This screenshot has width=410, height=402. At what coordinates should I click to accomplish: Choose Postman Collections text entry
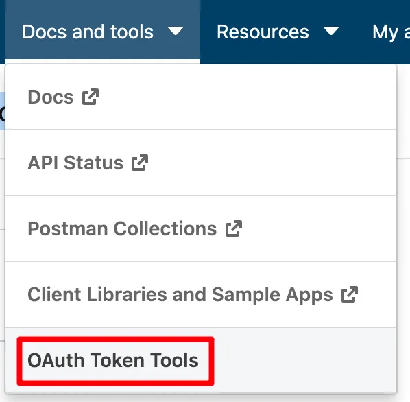click(122, 228)
